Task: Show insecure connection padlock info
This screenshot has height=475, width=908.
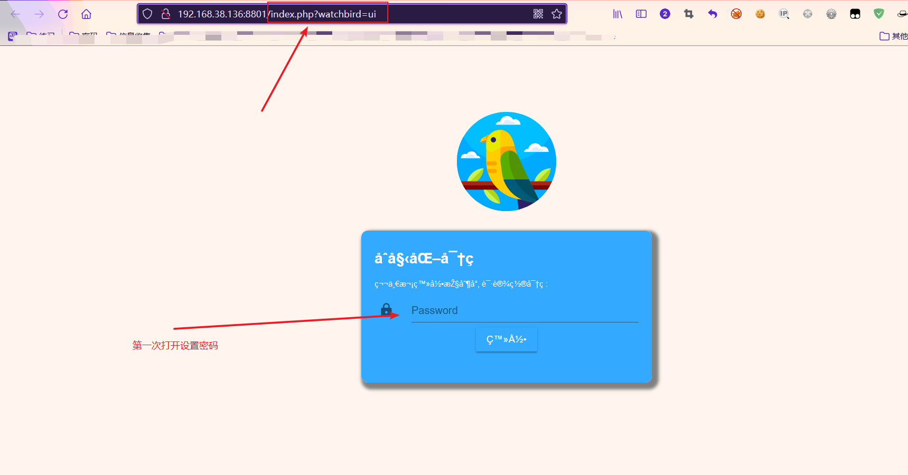Action: (x=165, y=14)
